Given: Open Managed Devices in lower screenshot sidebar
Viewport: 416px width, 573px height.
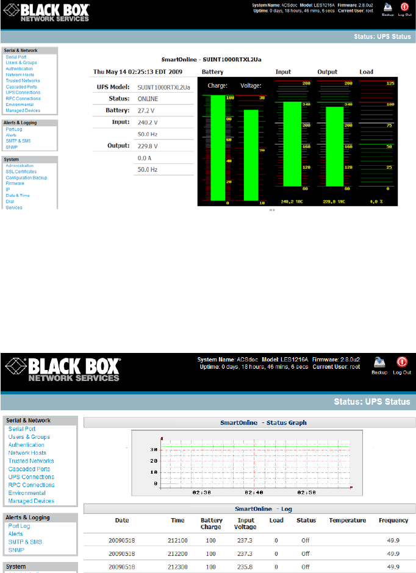Looking at the screenshot, I should tap(31, 501).
